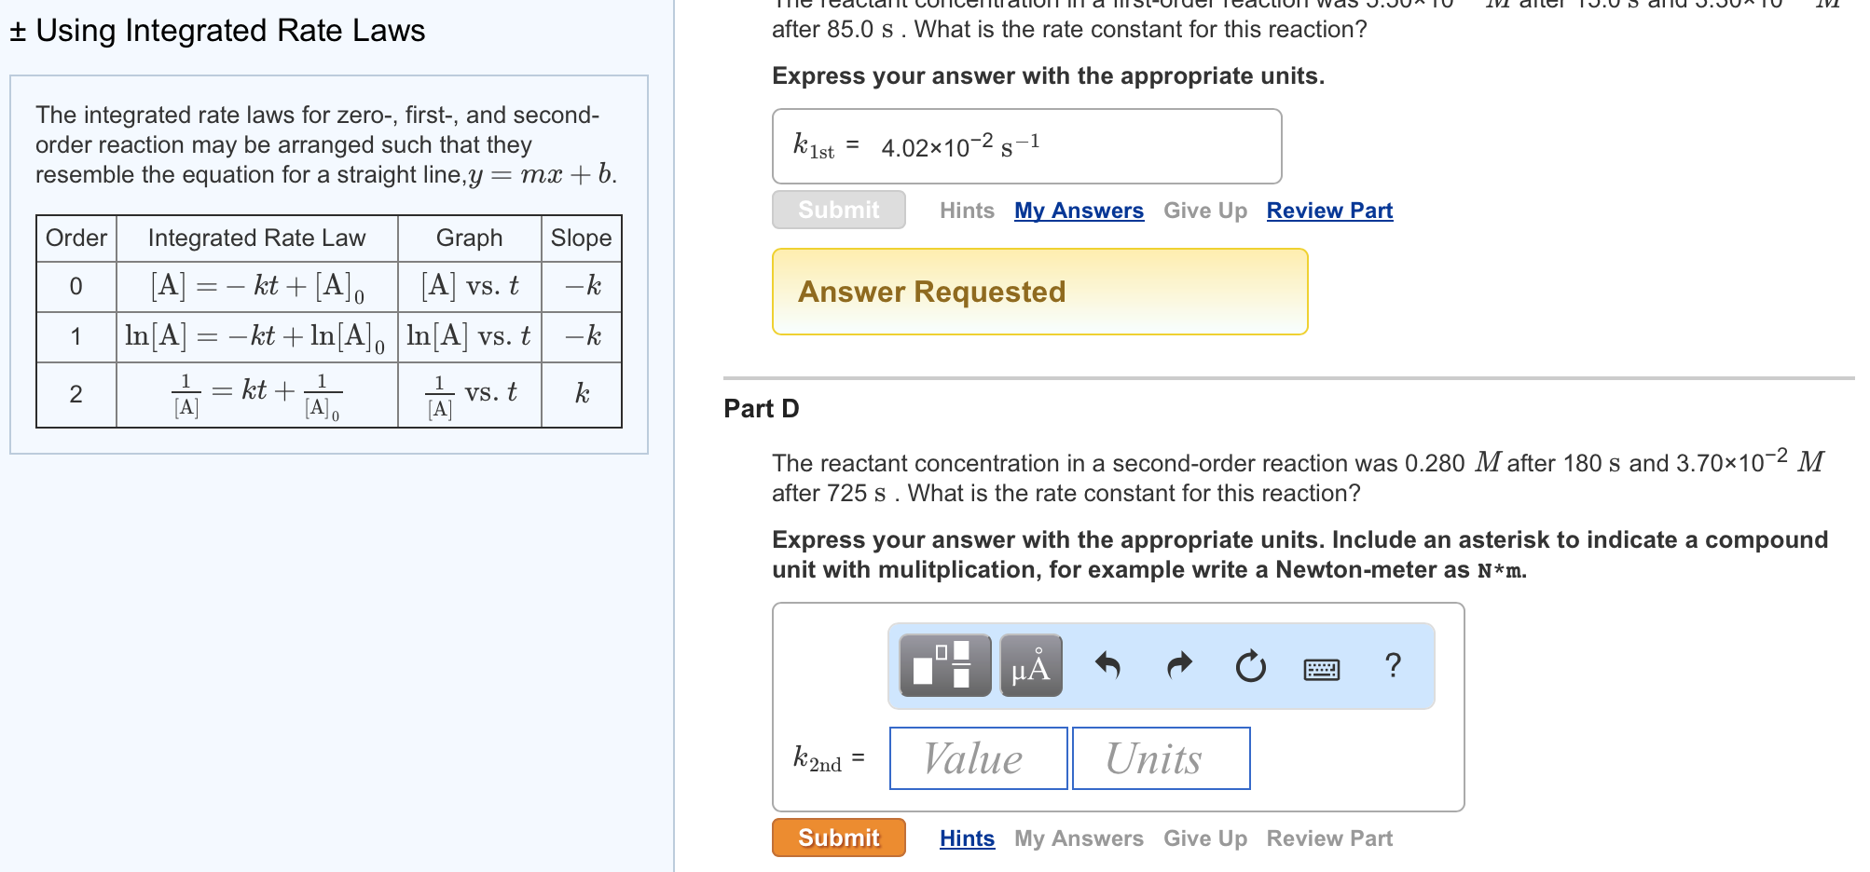Click Give Up for Part D
This screenshot has height=872, width=1870.
click(x=1204, y=838)
